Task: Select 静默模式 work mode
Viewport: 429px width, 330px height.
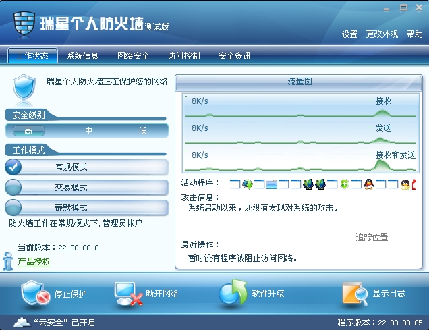Action: pos(86,207)
